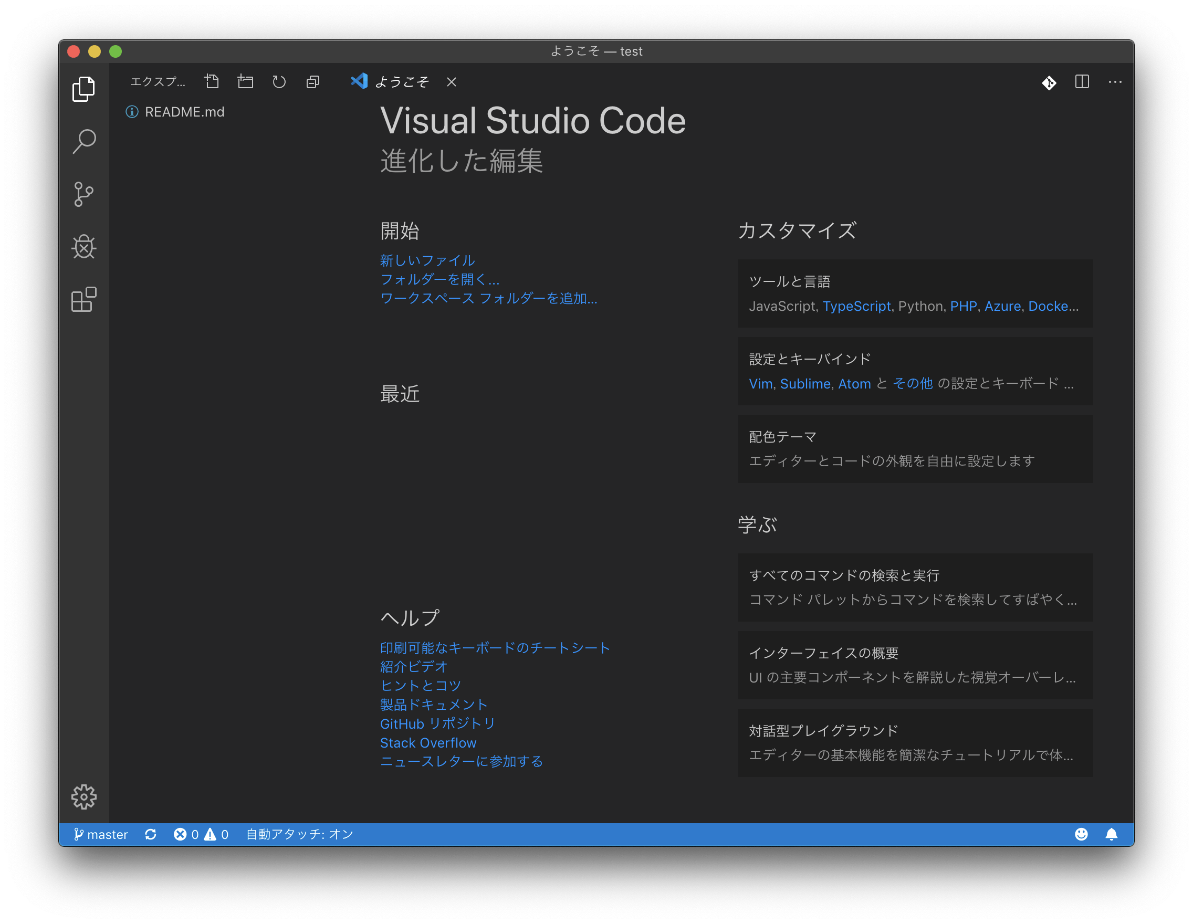1193x924 pixels.
Task: Open the editor more actions menu
Action: click(1115, 82)
